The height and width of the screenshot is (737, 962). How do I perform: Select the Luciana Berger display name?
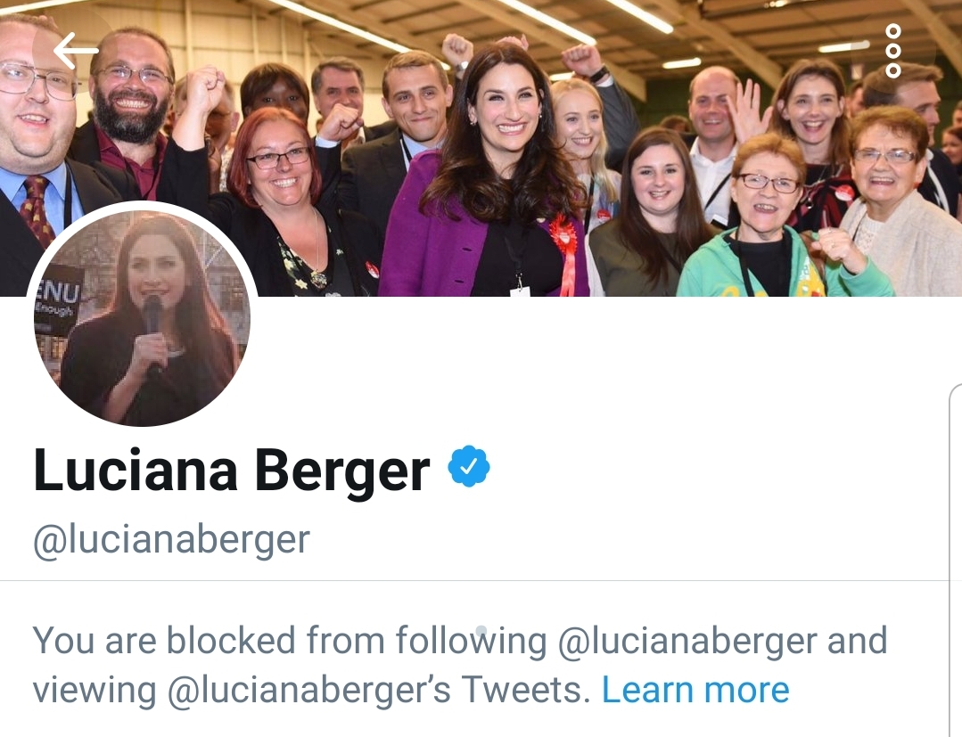click(x=232, y=471)
